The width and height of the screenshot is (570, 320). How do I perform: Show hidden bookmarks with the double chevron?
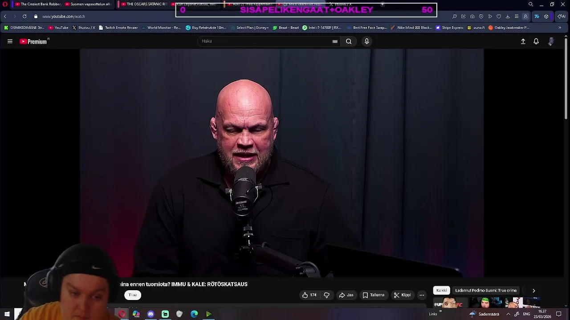pyautogui.click(x=560, y=28)
